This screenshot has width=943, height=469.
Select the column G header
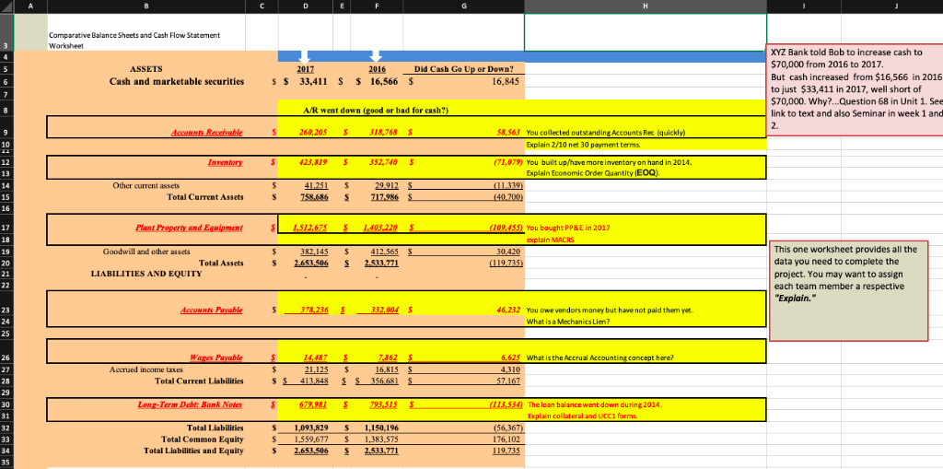click(x=464, y=5)
